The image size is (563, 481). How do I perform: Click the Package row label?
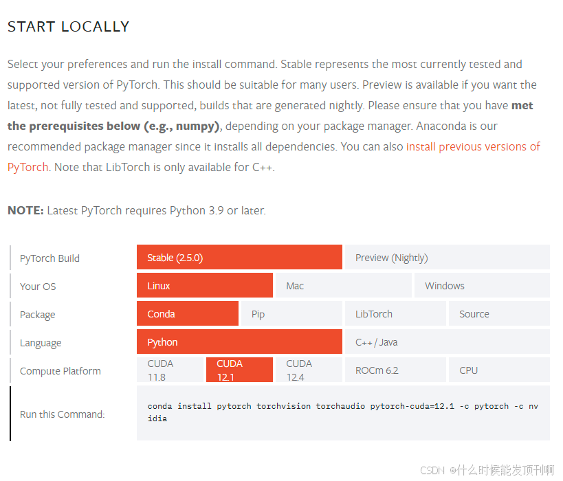(x=37, y=315)
